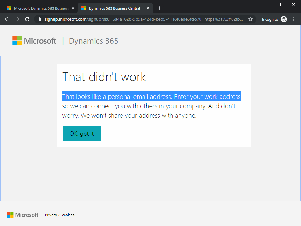The width and height of the screenshot is (301, 226).
Task: Maximize the browser window
Action: [x=279, y=5]
